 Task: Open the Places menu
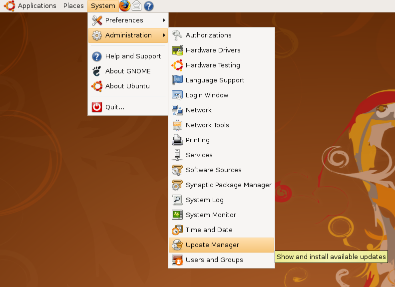[x=73, y=6]
